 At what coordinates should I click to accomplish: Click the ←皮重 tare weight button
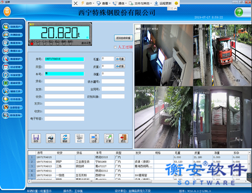click(120, 67)
